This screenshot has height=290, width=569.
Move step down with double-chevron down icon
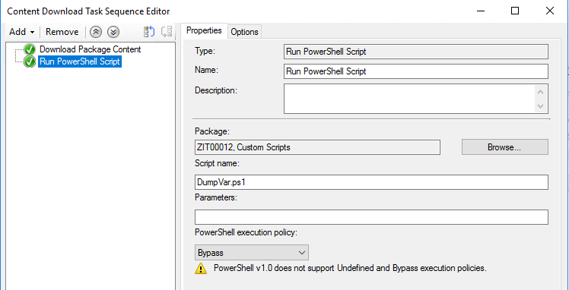click(113, 32)
